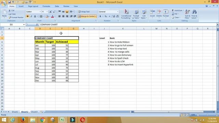Click Increase Decimal icon

tap(114, 16)
